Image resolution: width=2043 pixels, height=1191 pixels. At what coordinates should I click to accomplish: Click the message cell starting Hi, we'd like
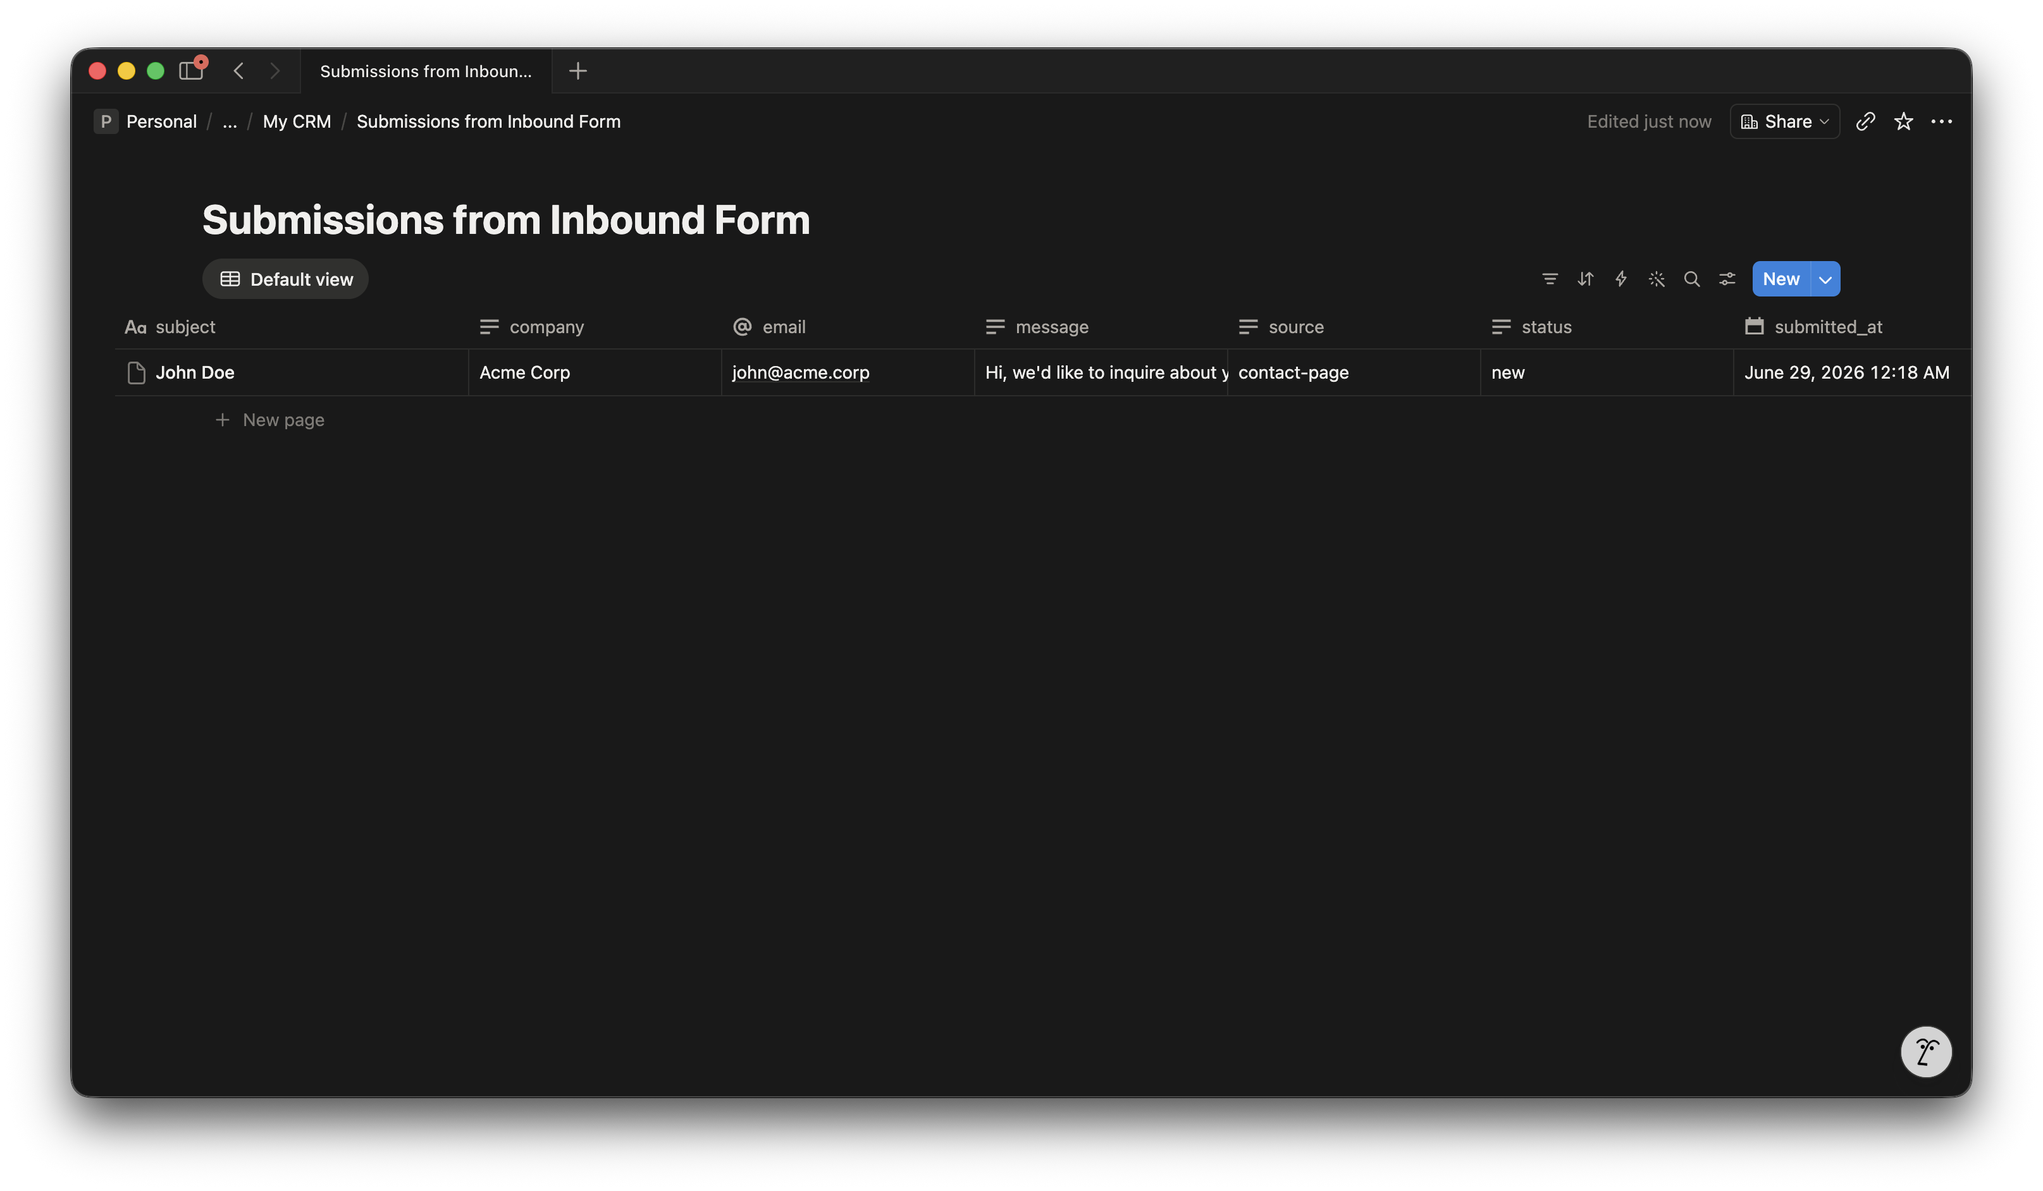pyautogui.click(x=1100, y=373)
